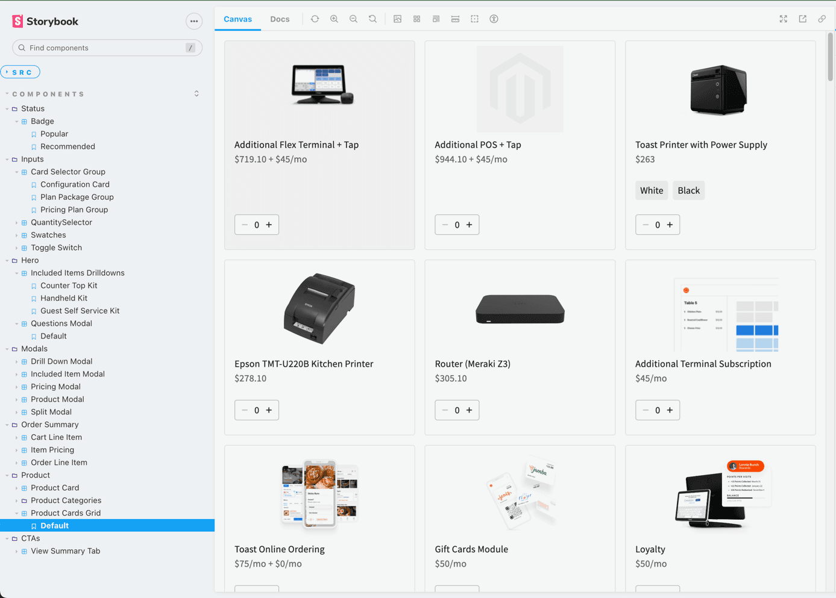Toggle the grid view toolbar icon

[x=416, y=19]
